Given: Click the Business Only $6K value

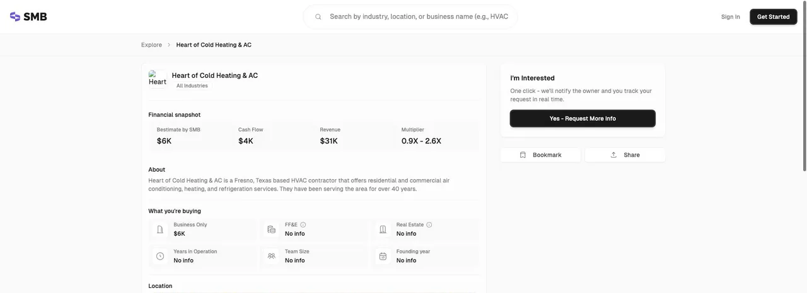Looking at the screenshot, I should [180, 234].
